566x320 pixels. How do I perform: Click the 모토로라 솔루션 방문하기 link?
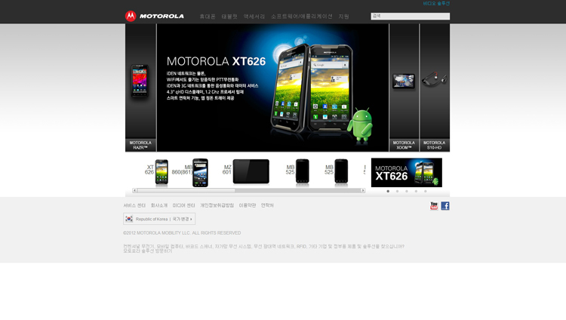pos(148,251)
